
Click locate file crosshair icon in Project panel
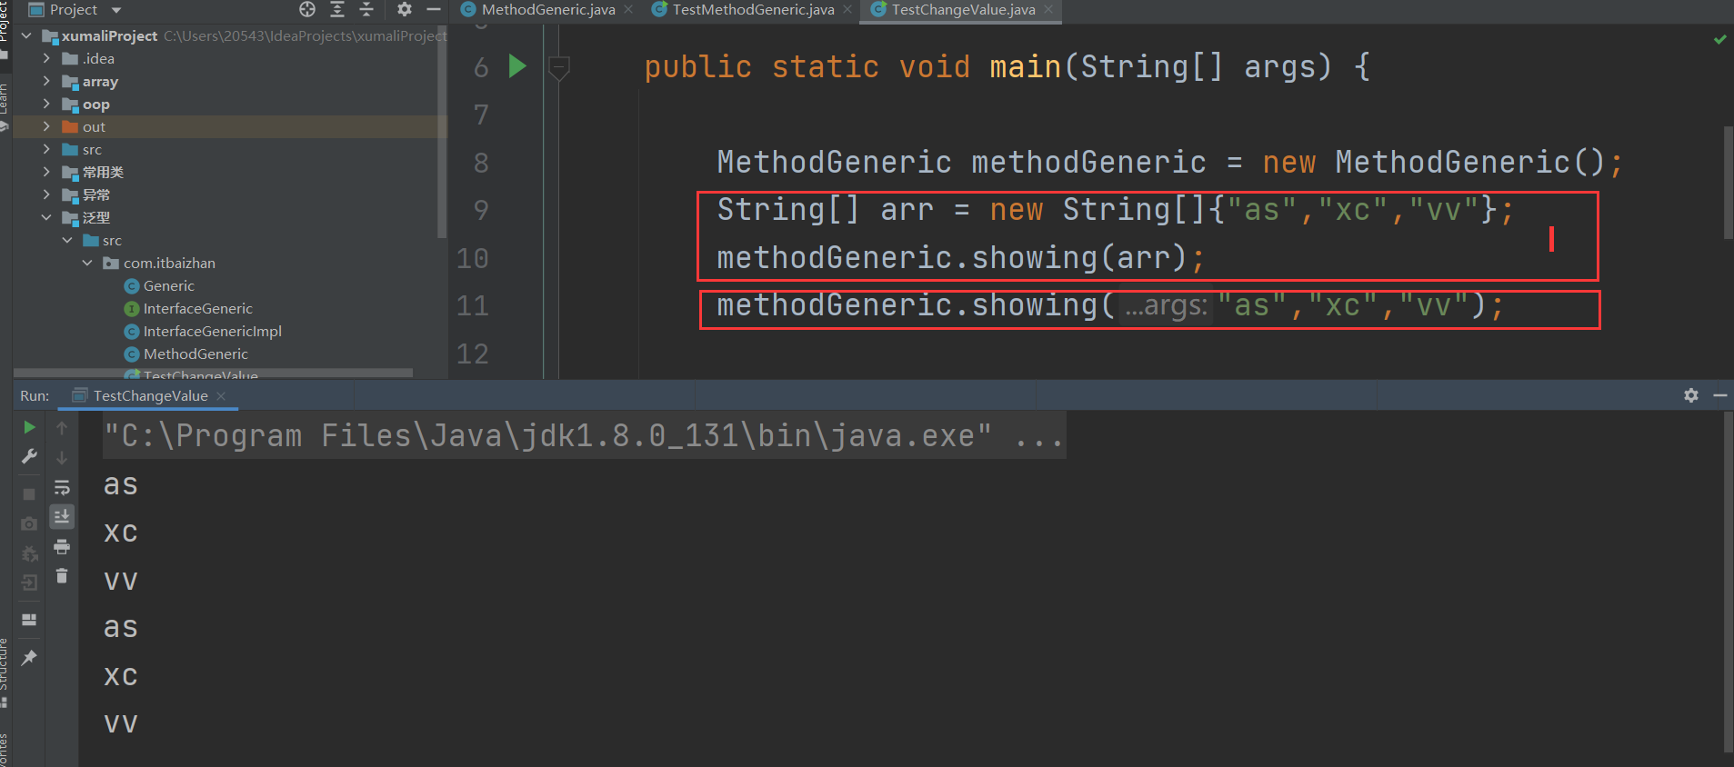click(x=307, y=9)
